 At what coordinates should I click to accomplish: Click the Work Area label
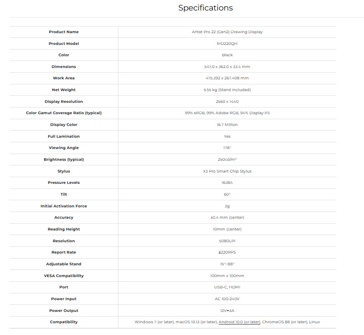click(64, 78)
